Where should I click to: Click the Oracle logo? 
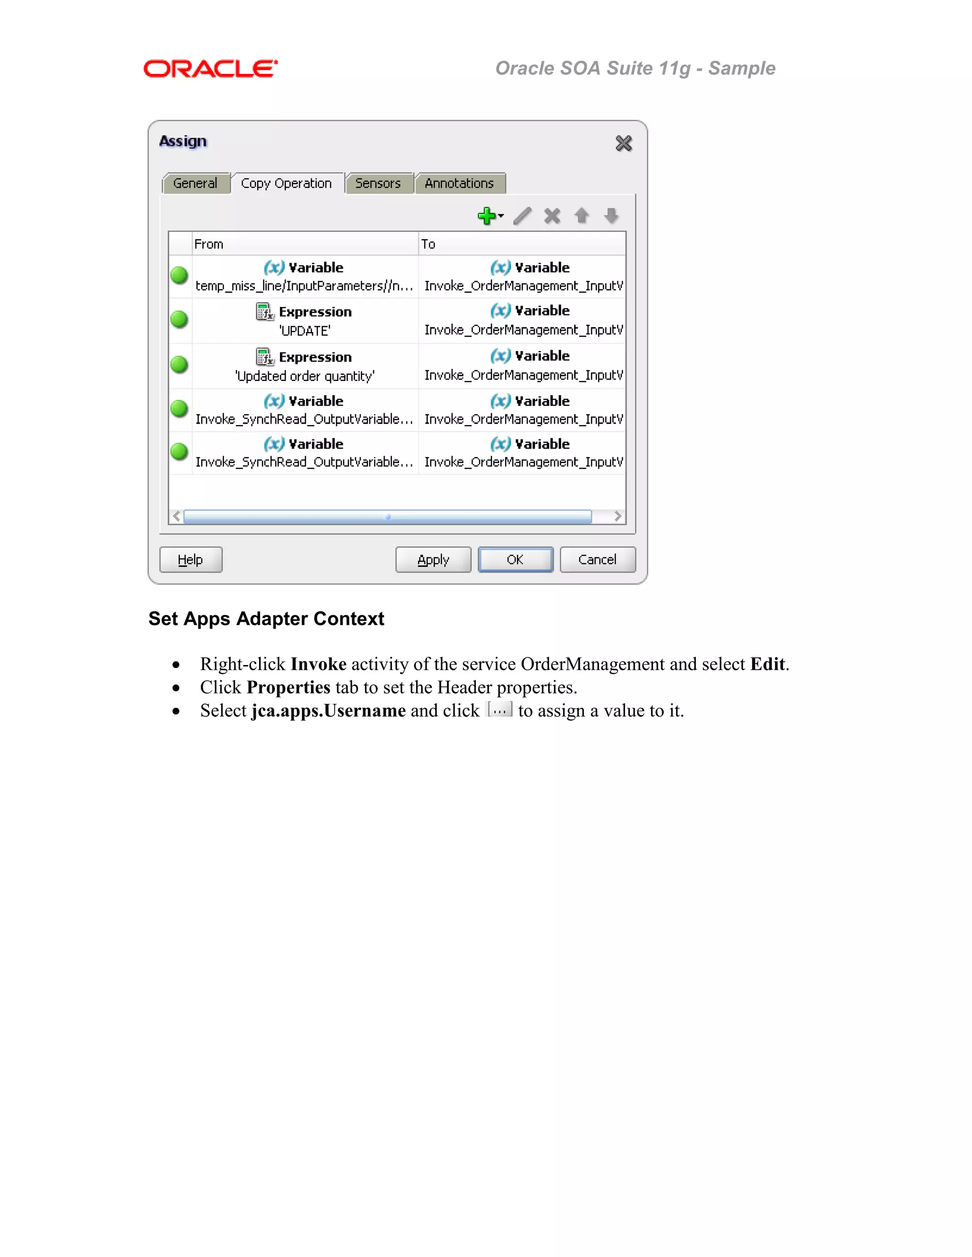pos(211,68)
